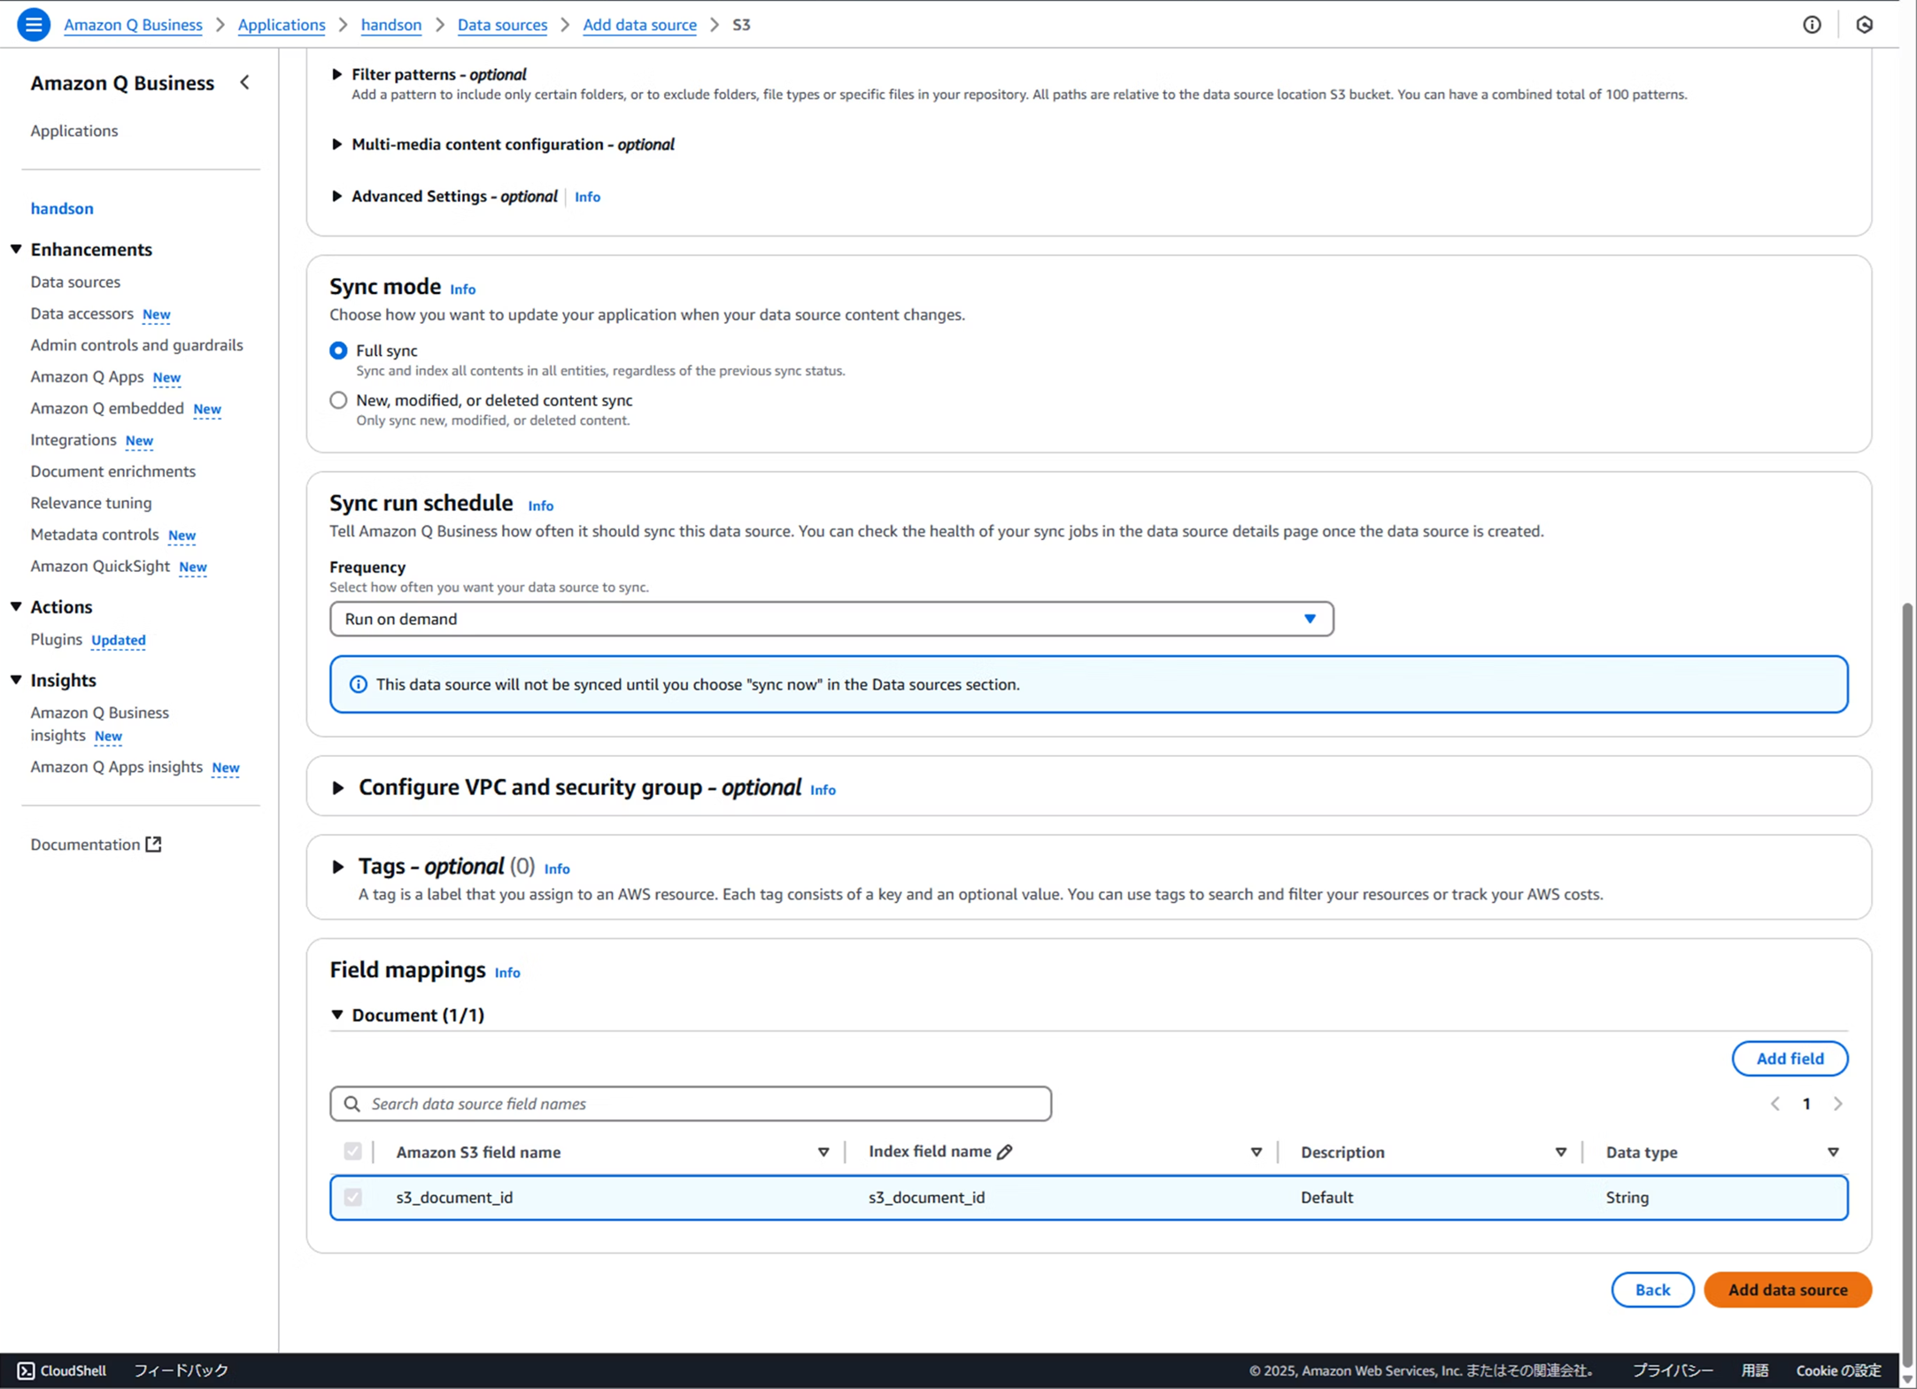Viewport: 1917px width, 1389px height.
Task: Open Relevance tuning in the sidebar
Action: tap(91, 503)
